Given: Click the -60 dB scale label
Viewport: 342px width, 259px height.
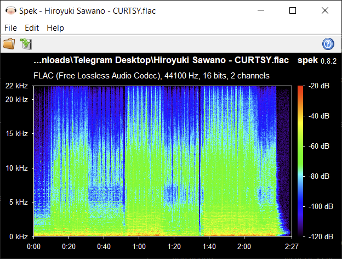Looking at the screenshot, I should 319,146.
